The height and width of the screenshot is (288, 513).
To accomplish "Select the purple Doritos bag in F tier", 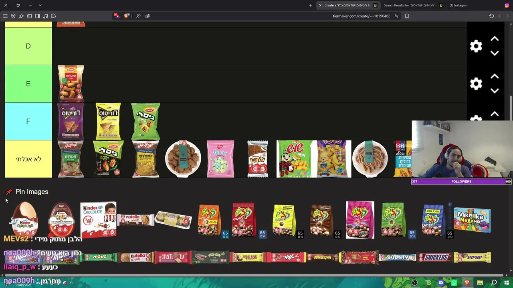I will (71, 121).
